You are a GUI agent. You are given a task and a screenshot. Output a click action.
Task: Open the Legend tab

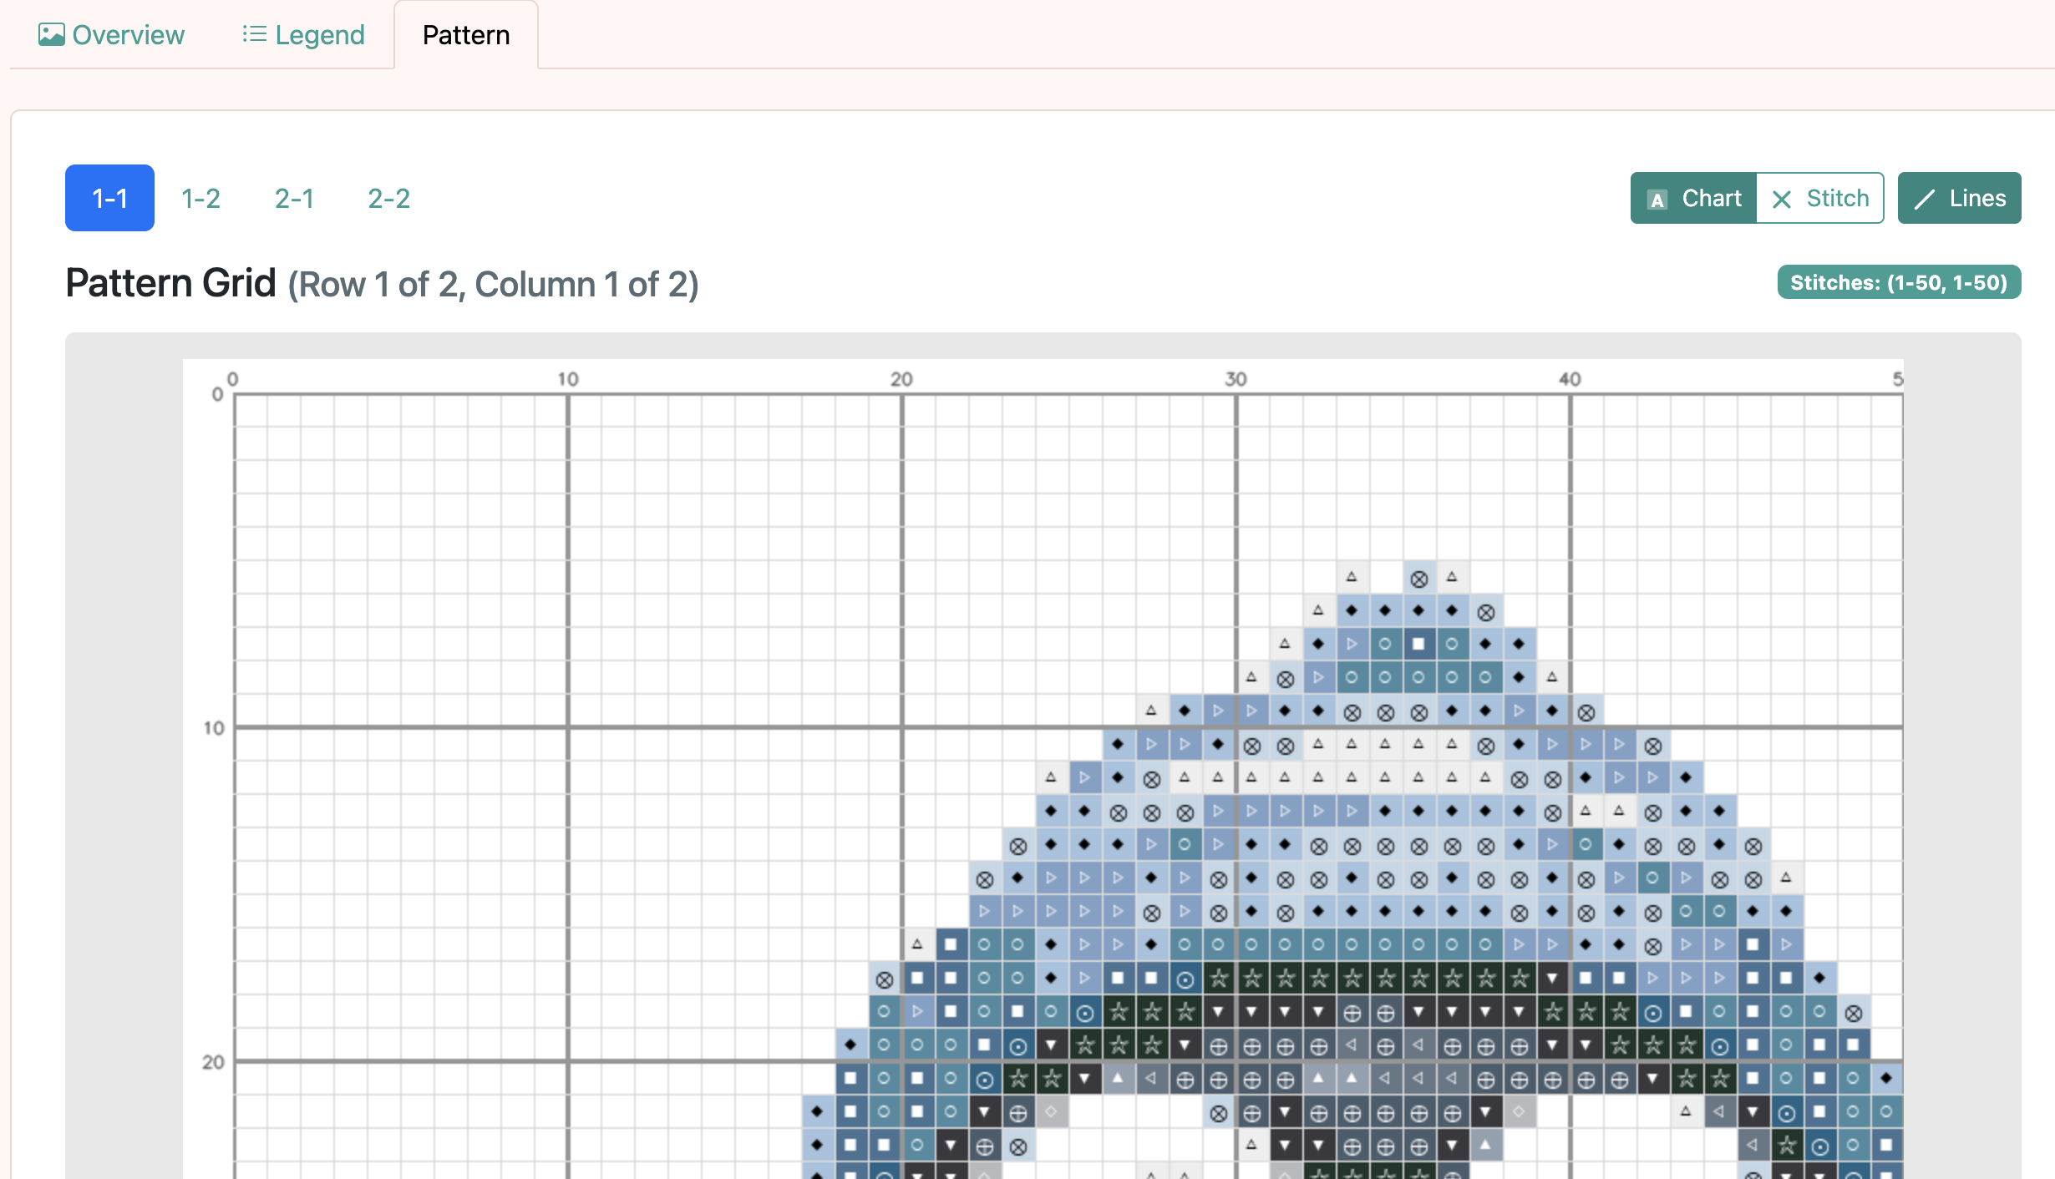coord(302,34)
